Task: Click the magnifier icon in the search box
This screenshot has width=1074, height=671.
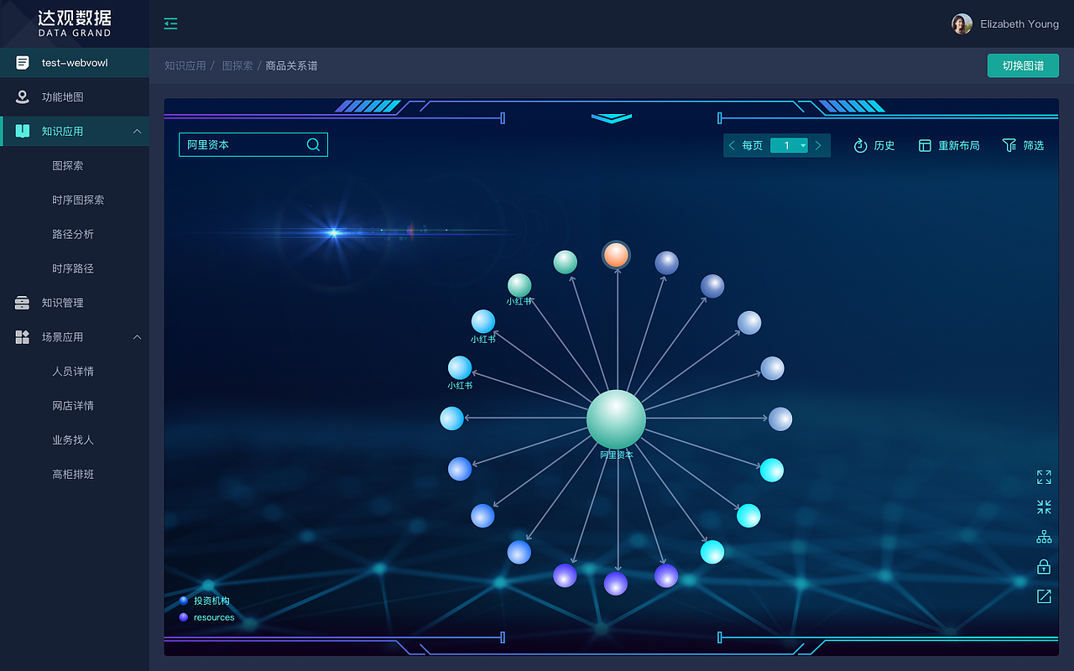Action: (x=313, y=144)
